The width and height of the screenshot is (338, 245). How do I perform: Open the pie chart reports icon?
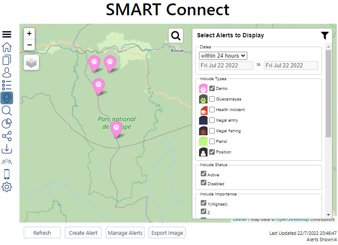7,123
